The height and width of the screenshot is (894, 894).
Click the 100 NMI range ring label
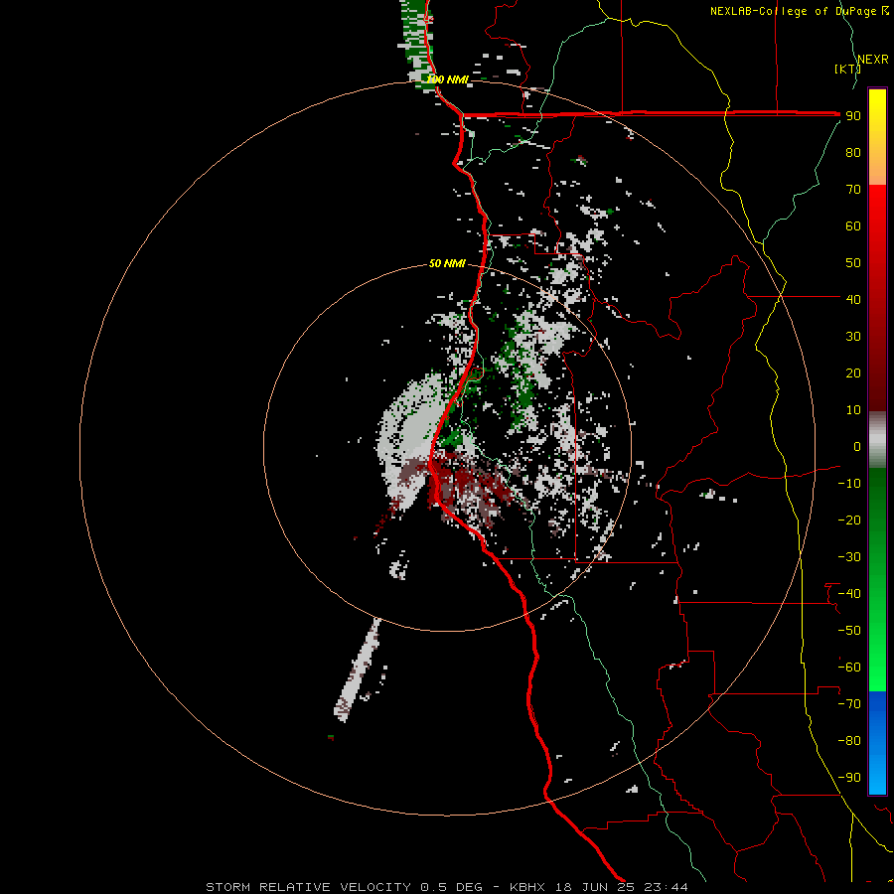[448, 79]
